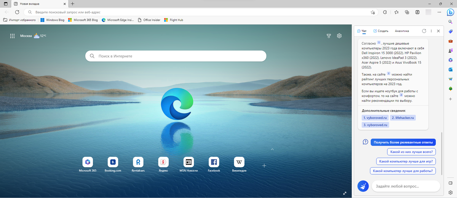Open source link 2. lifehacker.ru
The height and width of the screenshot is (198, 457).
click(403, 118)
